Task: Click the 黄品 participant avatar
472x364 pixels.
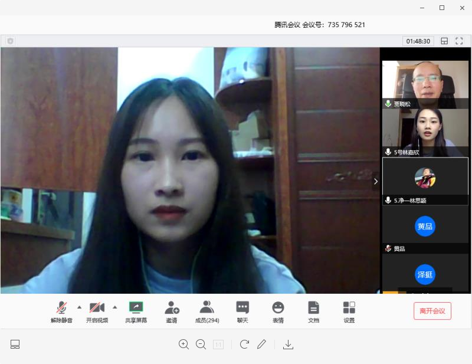Action: click(x=425, y=227)
